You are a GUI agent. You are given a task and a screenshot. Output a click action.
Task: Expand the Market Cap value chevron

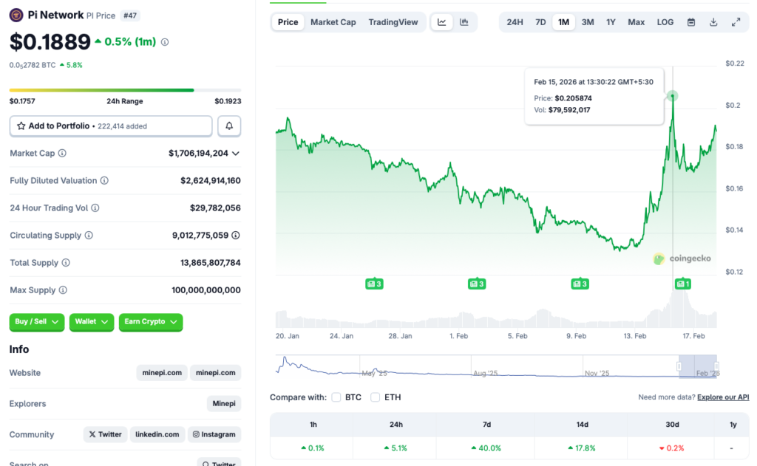238,153
